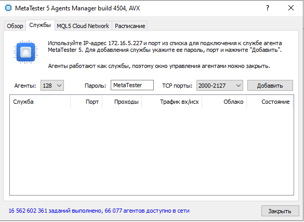Close the Agents Manager window
The height and width of the screenshot is (222, 304).
pyautogui.click(x=291, y=8)
